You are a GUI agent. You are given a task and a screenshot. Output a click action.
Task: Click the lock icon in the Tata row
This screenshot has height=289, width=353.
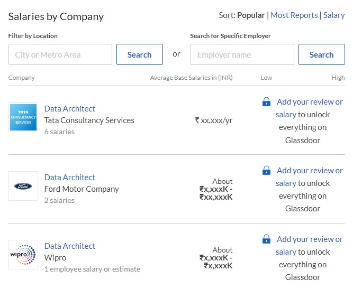pos(267,102)
